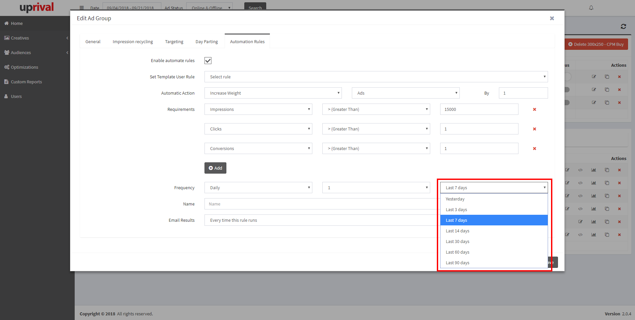The height and width of the screenshot is (320, 635).
Task: Open notifications via the bell icon
Action: click(x=591, y=8)
